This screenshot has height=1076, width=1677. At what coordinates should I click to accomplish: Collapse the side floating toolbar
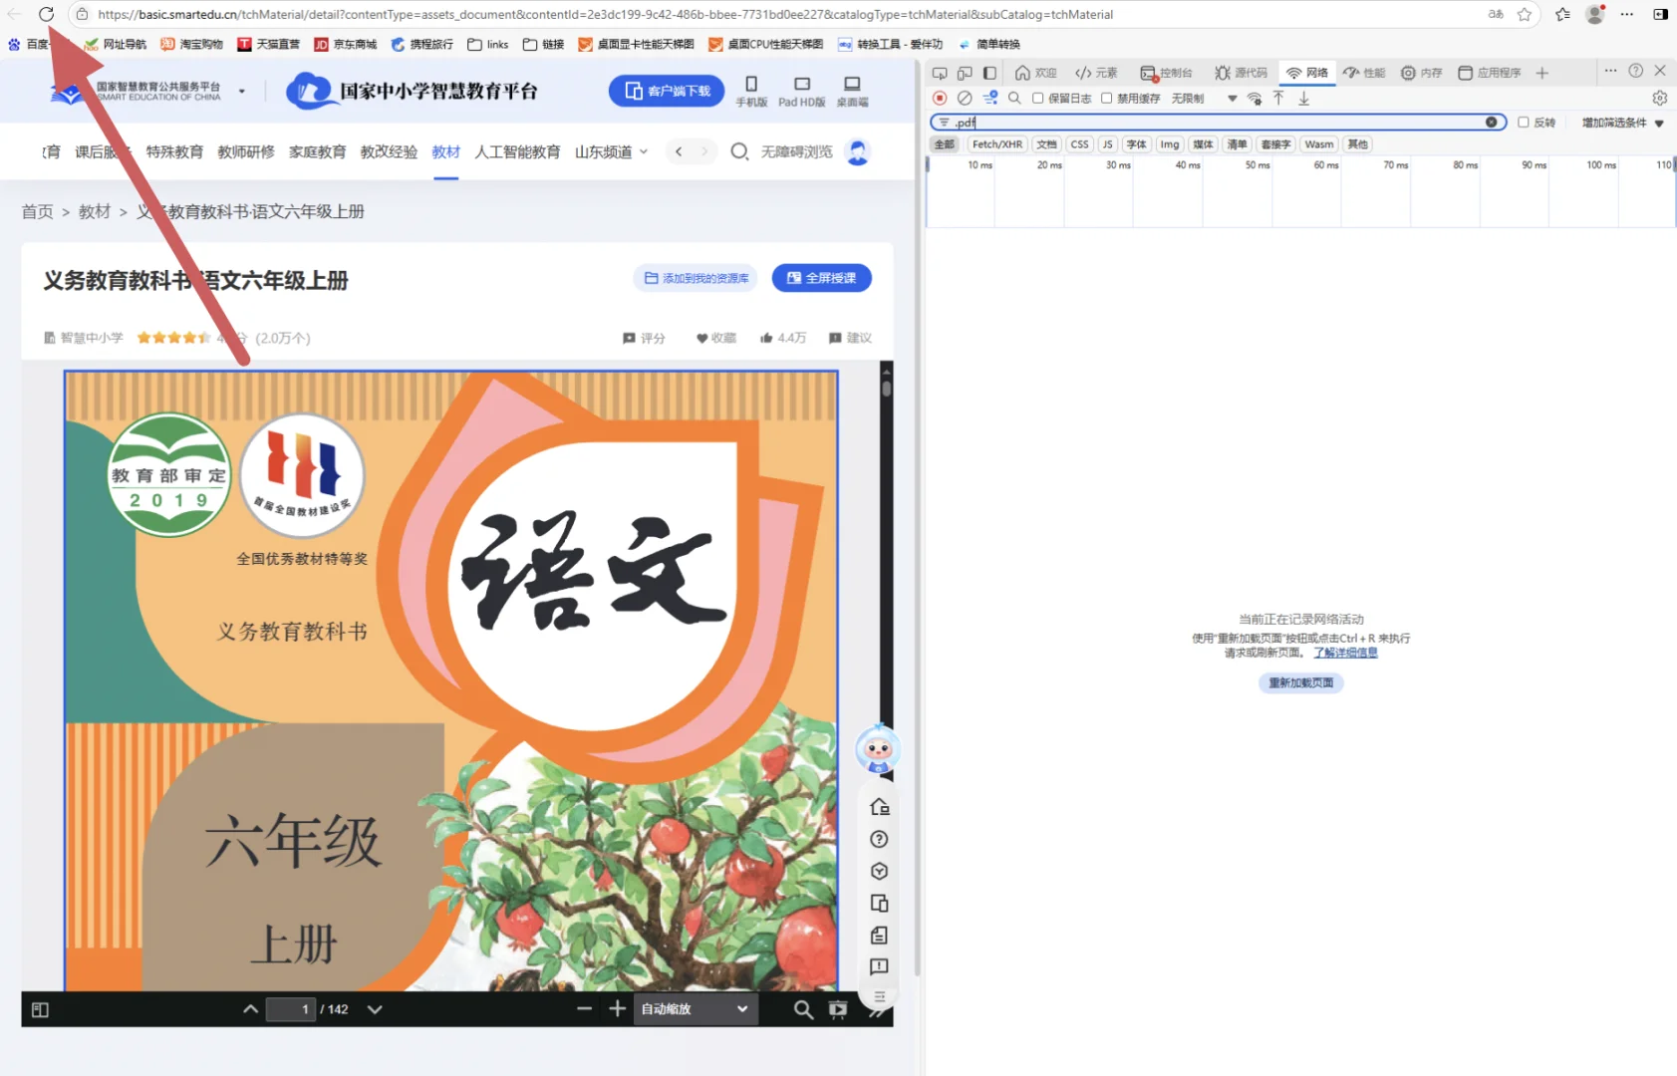click(x=879, y=997)
